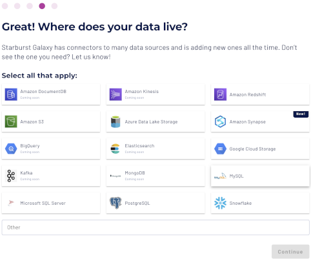
Task: Pick the BigQuery coming soon card
Action: (51, 149)
